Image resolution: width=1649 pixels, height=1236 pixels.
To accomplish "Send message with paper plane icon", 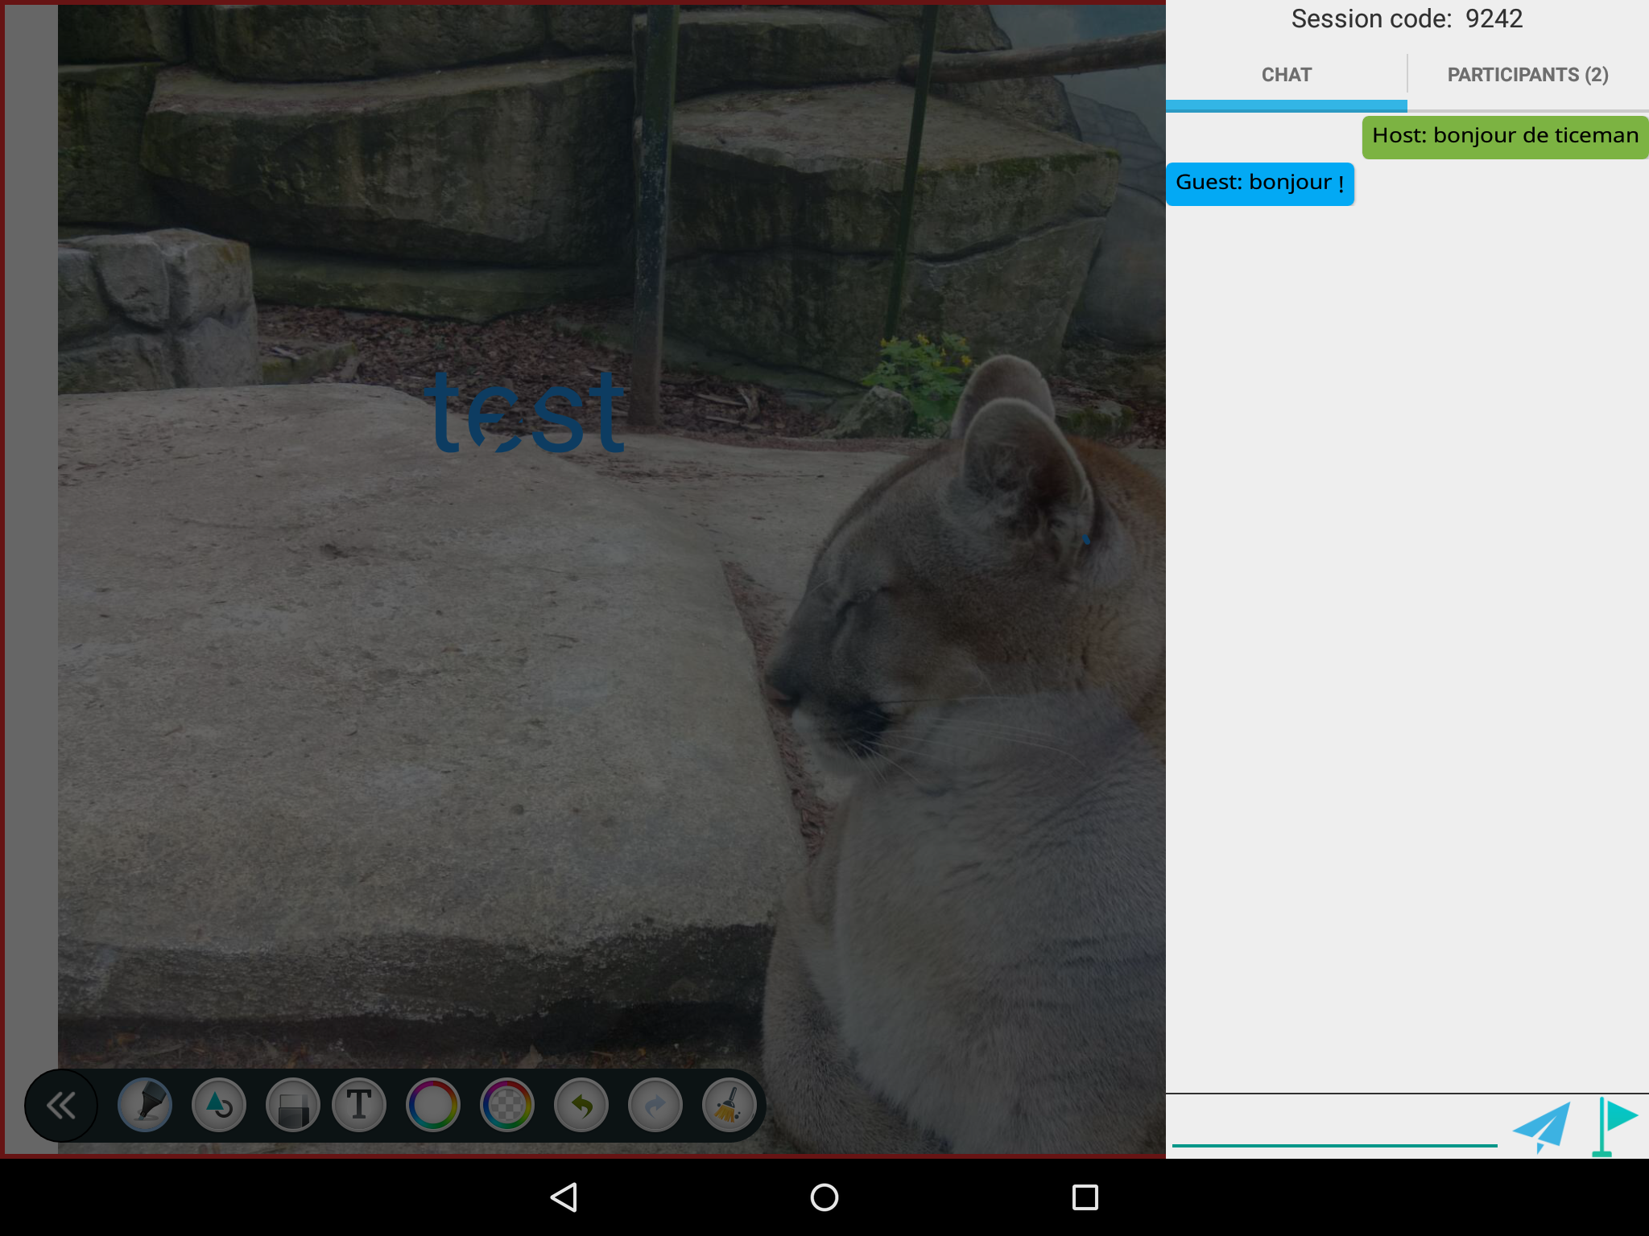I will pyautogui.click(x=1542, y=1127).
